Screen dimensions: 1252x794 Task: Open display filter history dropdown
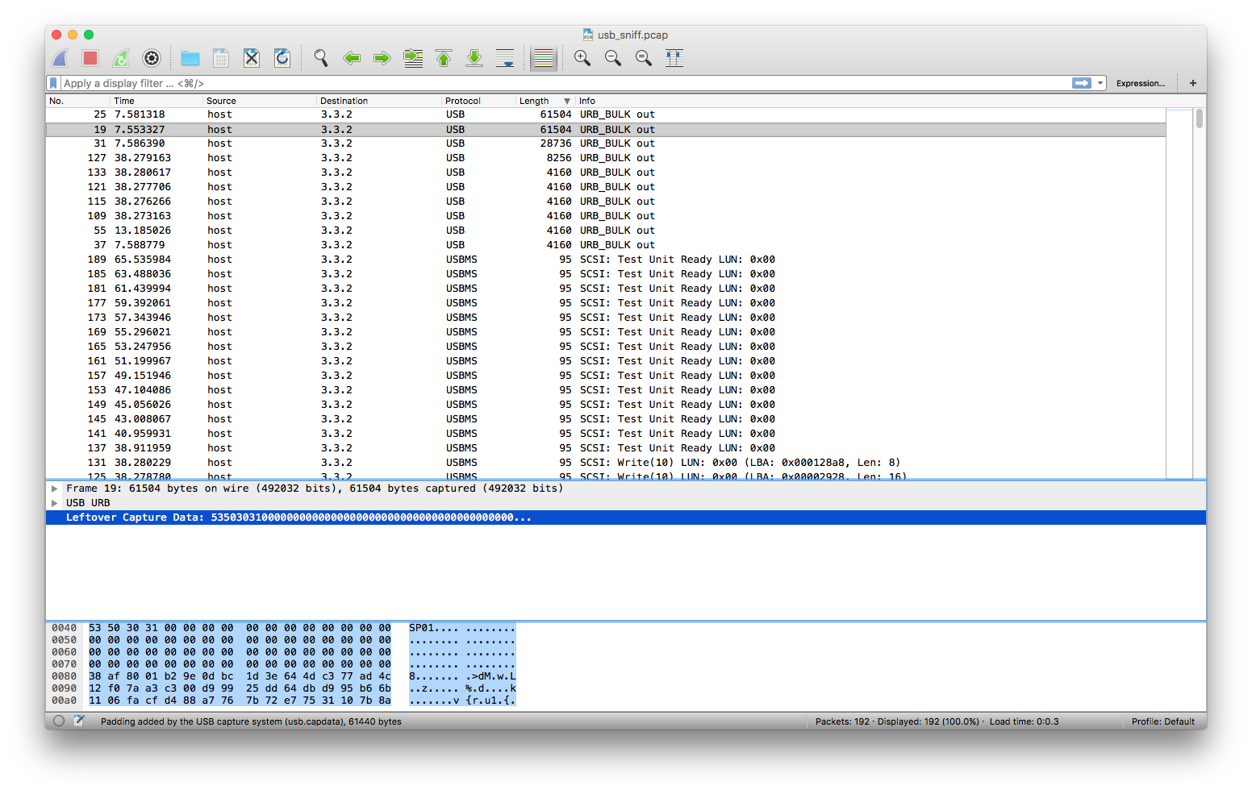[x=1100, y=83]
